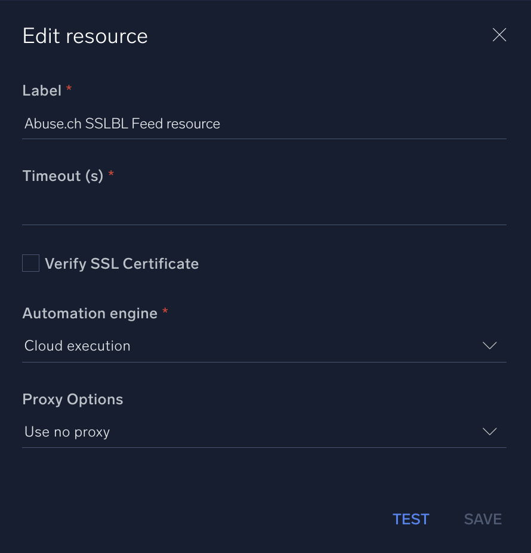Click the red asterisk beside Label
531x553 pixels.
pos(69,88)
